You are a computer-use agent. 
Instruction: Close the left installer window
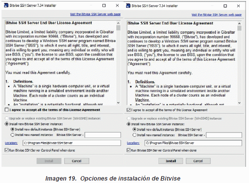(117, 5)
